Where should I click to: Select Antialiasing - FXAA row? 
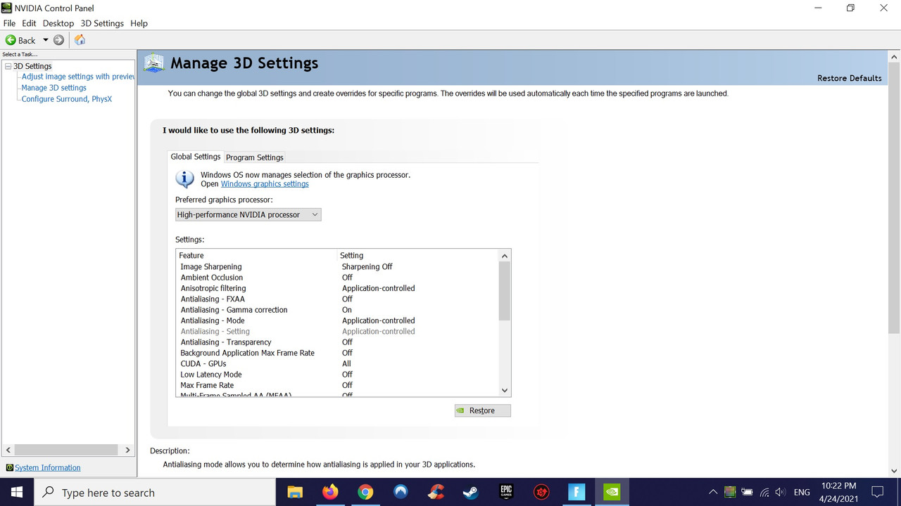click(x=336, y=299)
